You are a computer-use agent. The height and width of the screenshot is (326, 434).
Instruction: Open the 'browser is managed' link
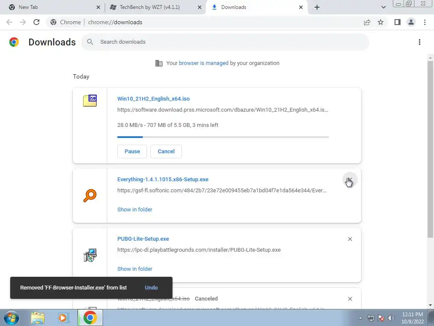[203, 63]
